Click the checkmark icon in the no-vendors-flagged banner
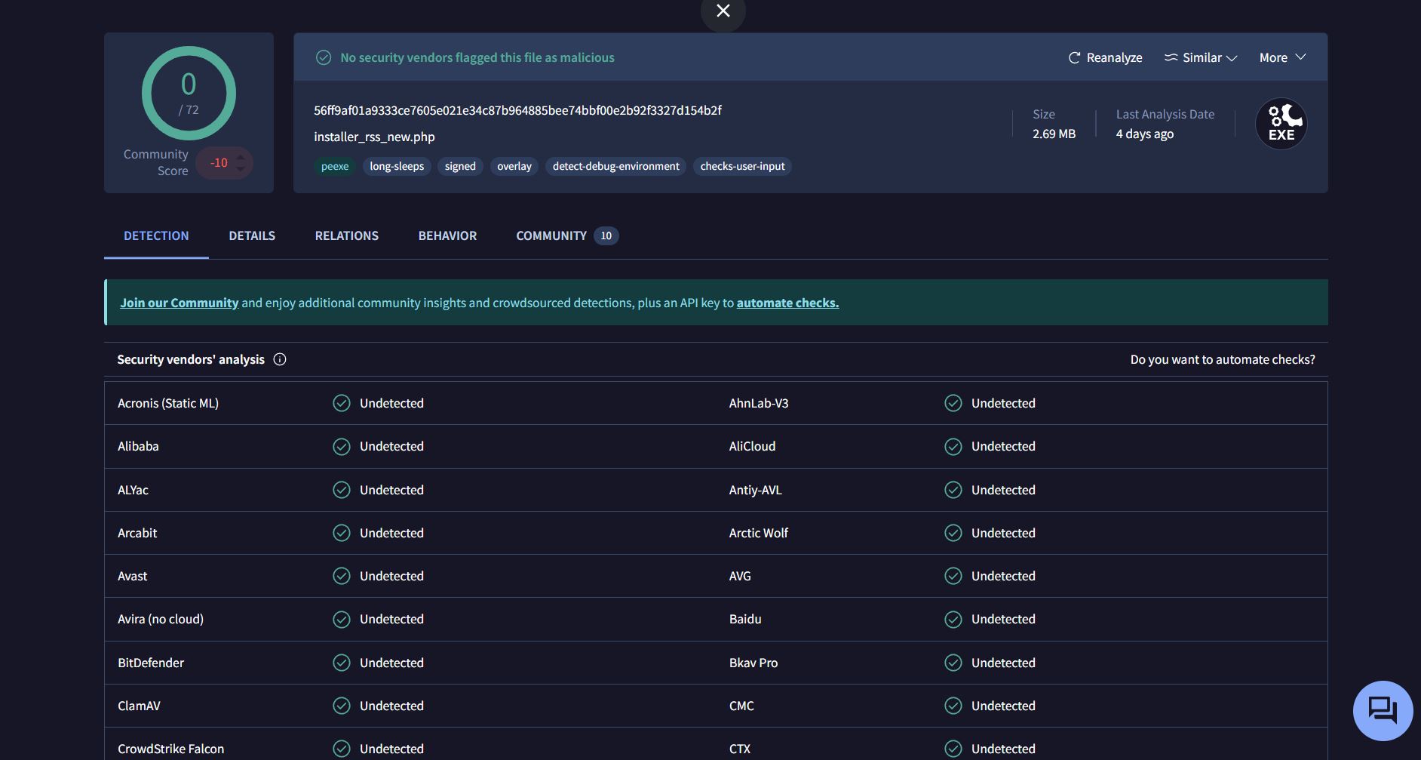 click(324, 57)
